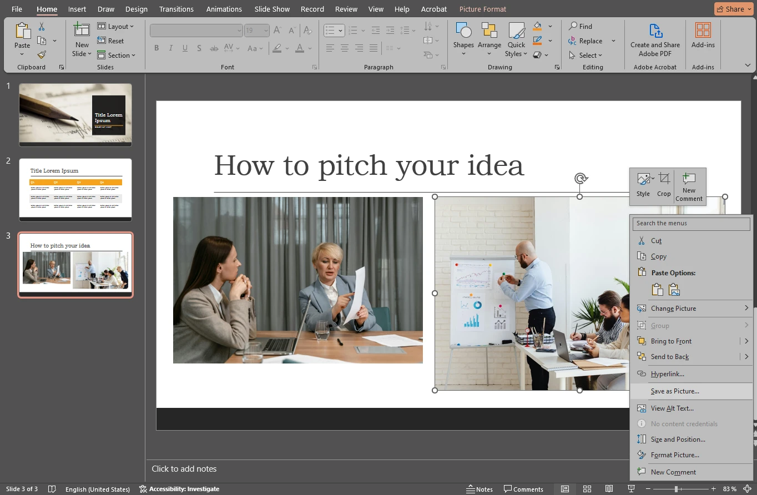
Task: Click Fit slide to current window icon
Action: point(747,489)
